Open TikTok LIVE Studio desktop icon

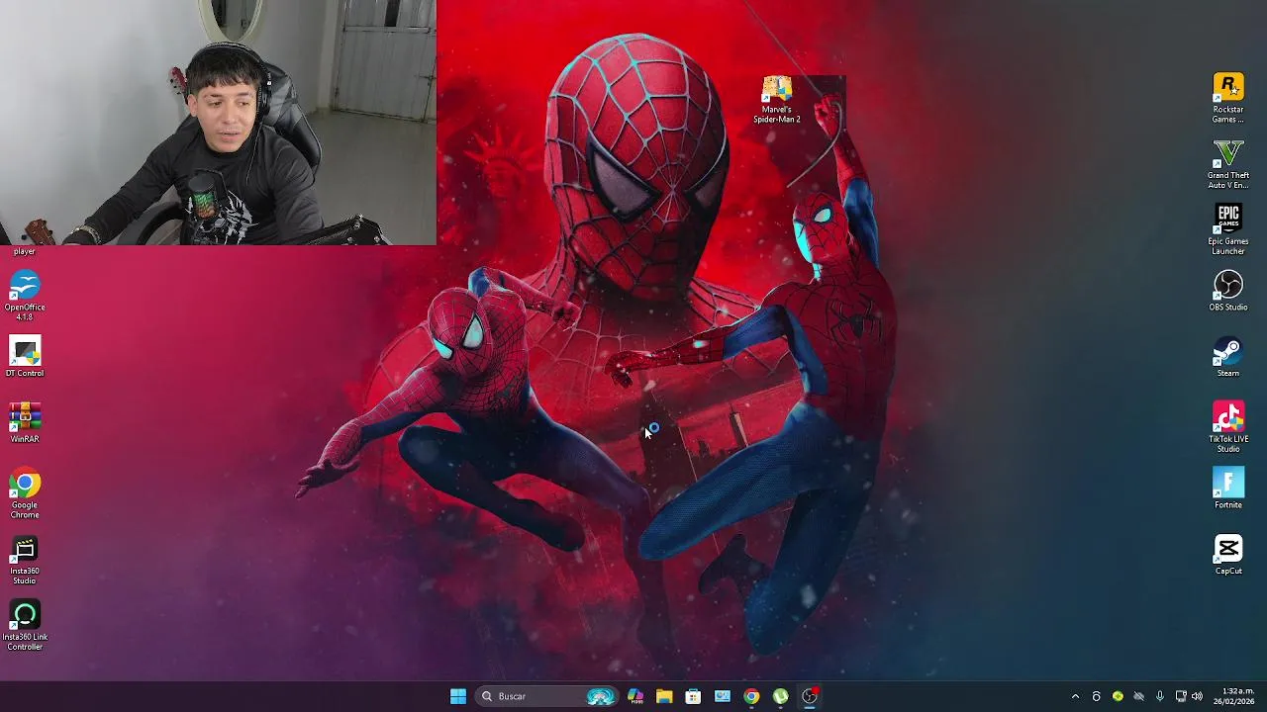(x=1227, y=427)
